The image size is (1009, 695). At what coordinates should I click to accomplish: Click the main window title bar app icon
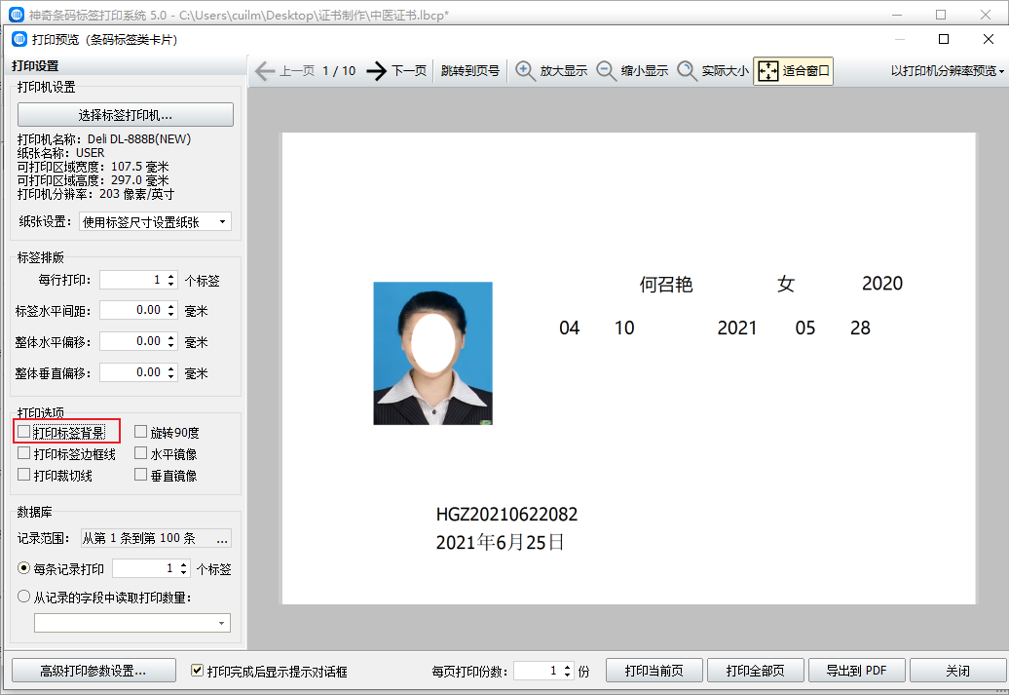pyautogui.click(x=17, y=15)
